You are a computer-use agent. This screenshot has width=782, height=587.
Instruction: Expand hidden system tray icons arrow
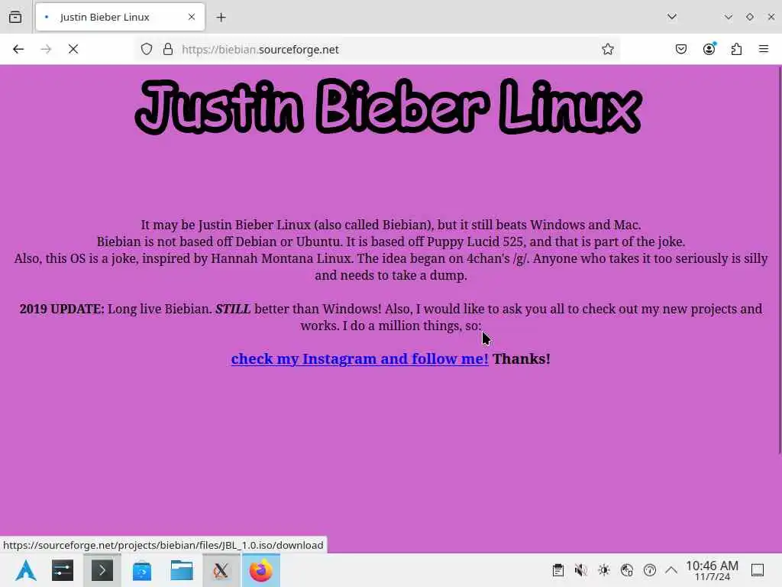(671, 570)
